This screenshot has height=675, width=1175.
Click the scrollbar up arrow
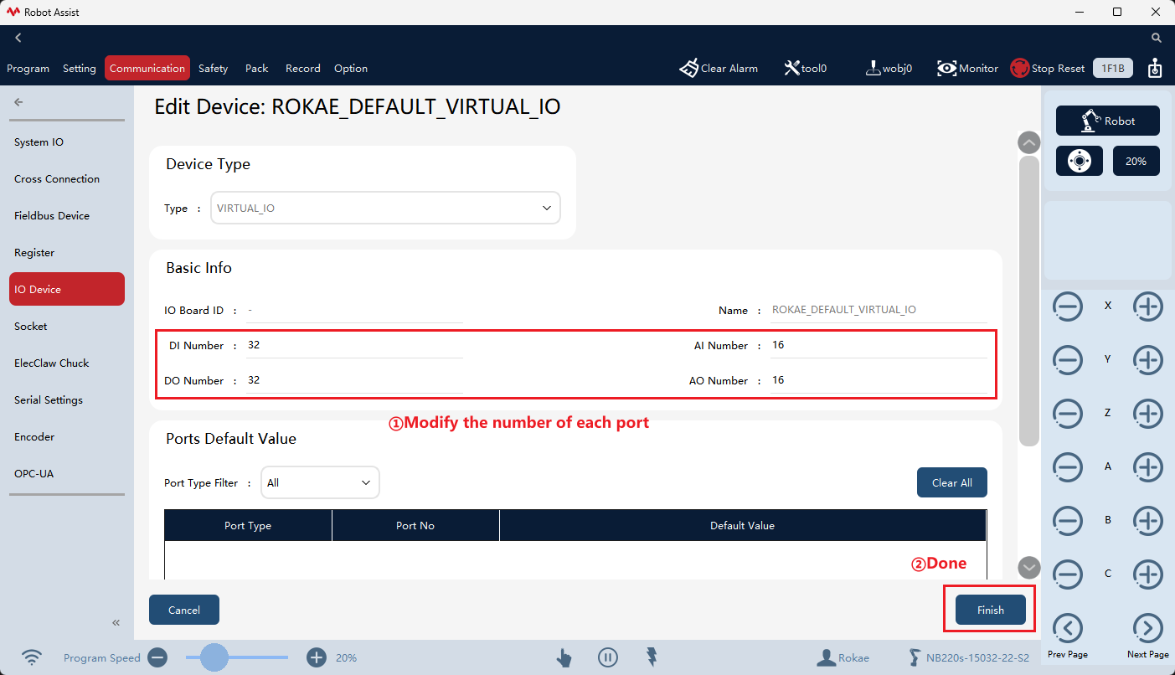pos(1029,142)
